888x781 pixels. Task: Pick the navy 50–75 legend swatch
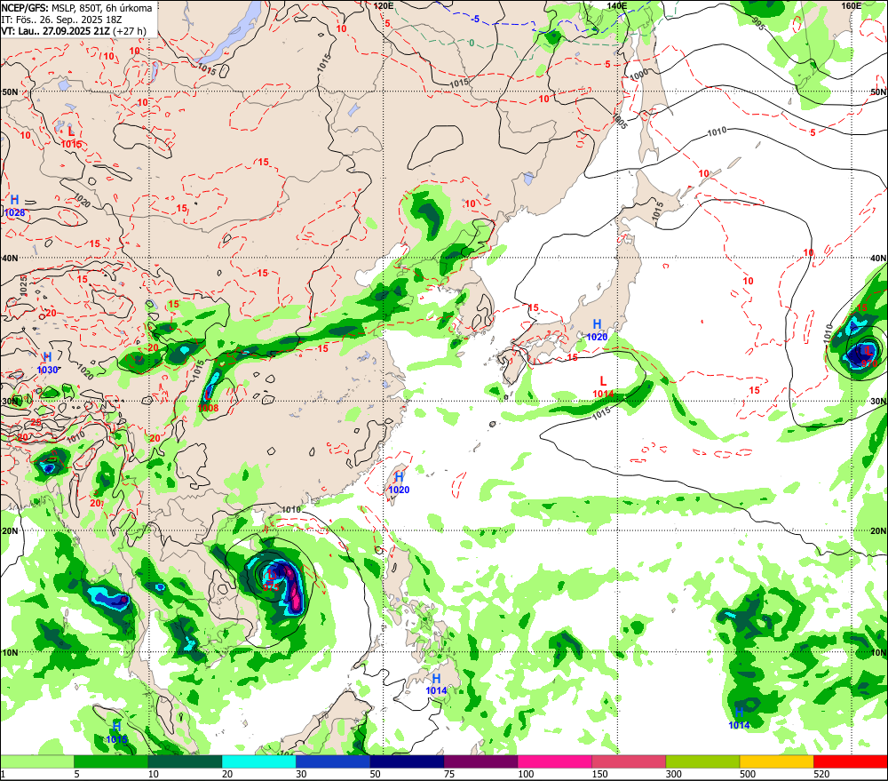click(x=407, y=761)
